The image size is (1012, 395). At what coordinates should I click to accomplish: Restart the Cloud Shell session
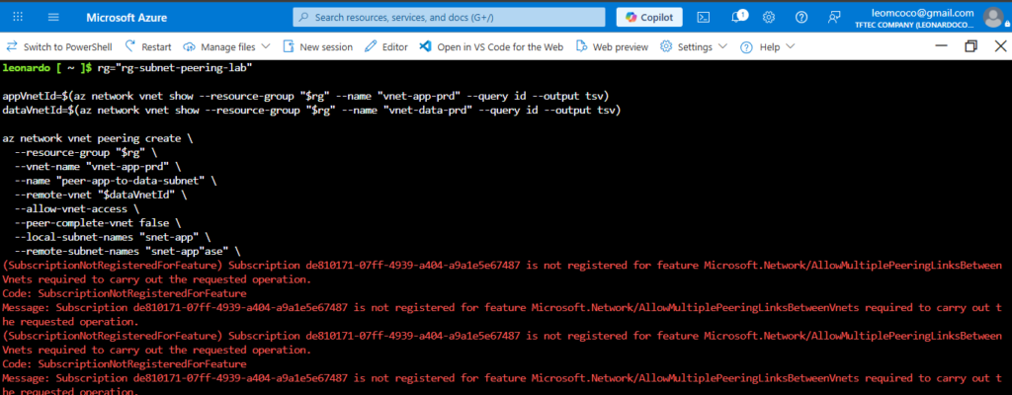click(x=148, y=46)
